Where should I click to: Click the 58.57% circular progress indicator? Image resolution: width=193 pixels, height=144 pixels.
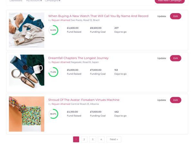click(53, 114)
